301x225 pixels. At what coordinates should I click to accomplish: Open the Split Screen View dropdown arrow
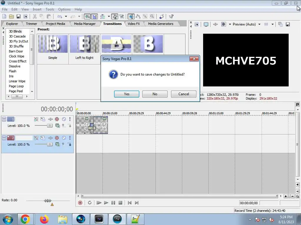tap(230, 24)
